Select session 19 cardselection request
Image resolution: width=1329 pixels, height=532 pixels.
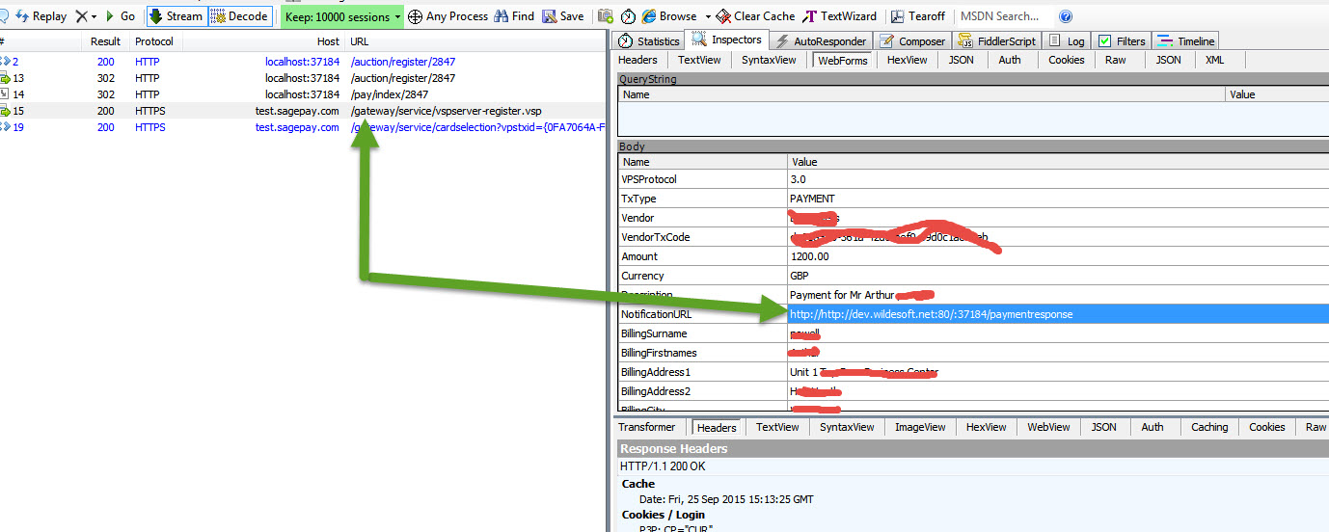point(303,127)
